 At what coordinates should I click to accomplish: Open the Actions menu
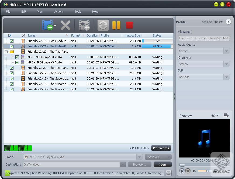coord(59,12)
